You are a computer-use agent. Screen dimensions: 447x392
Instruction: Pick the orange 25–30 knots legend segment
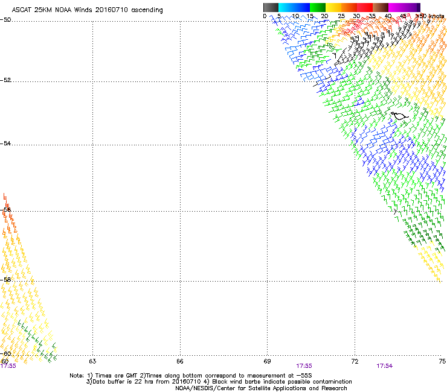pyautogui.click(x=349, y=7)
